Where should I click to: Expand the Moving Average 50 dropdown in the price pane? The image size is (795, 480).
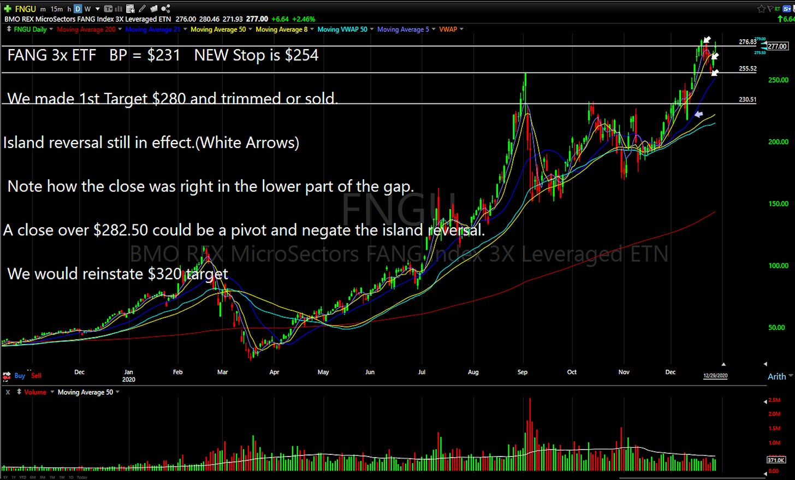coord(251,29)
